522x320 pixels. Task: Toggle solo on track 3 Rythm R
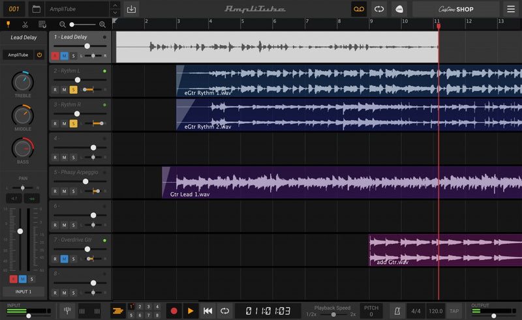point(73,123)
